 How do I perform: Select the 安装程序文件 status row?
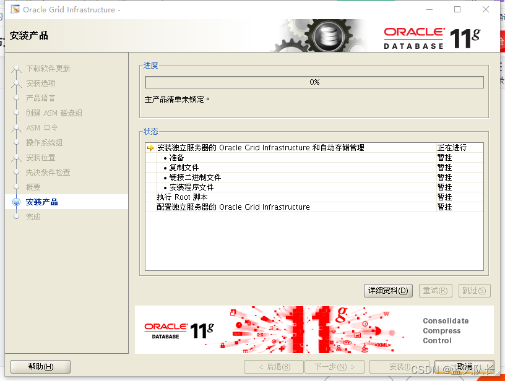click(x=314, y=187)
